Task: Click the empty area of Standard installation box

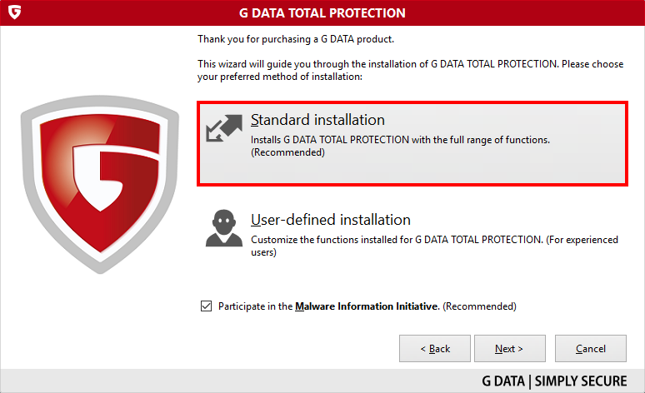Action: tap(473, 169)
